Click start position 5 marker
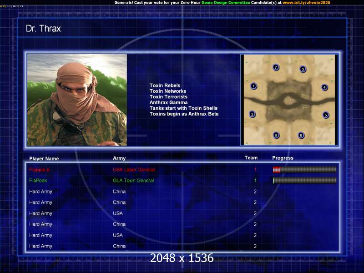Viewport: 364px width, 273px height. [x=326, y=115]
